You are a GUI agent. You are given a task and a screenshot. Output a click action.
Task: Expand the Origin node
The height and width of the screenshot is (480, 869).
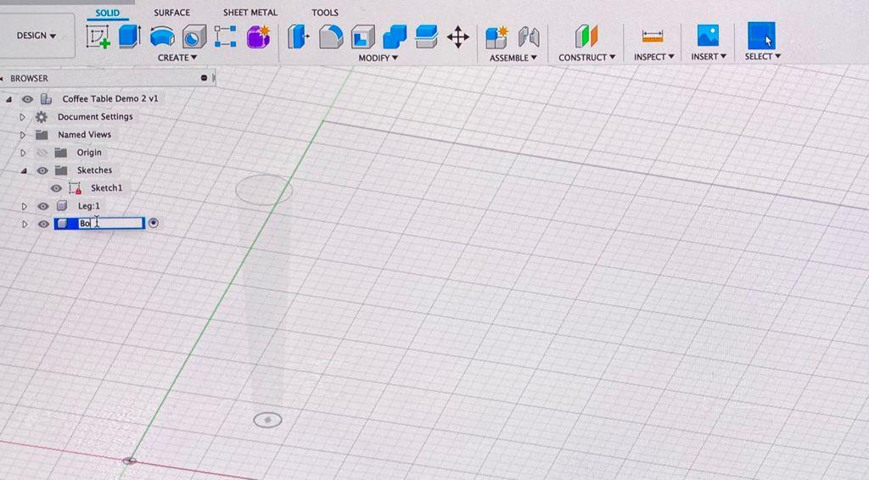coord(23,153)
